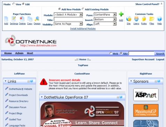This screenshot has height=127, width=166.
Task: Open the Pane dropdown
Action: 105,15
